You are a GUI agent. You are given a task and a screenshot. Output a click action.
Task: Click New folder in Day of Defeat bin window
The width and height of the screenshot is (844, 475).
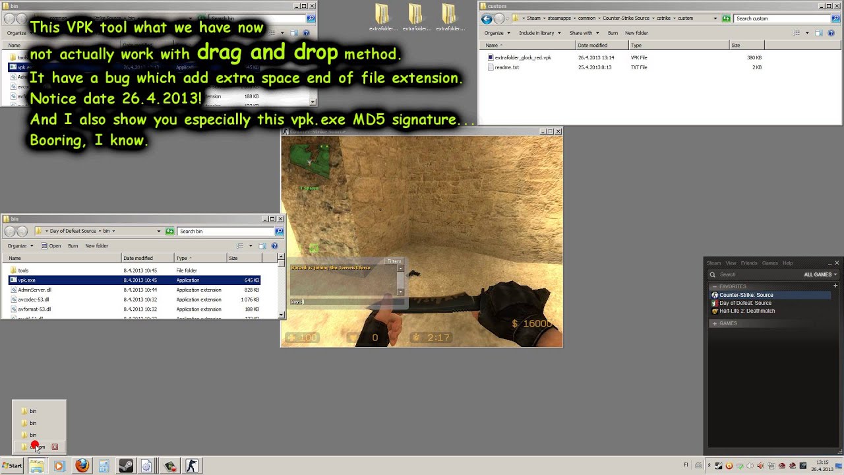96,245
